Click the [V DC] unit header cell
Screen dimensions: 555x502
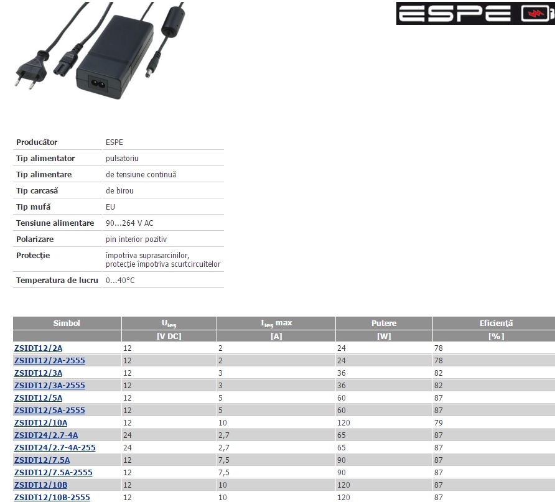[169, 336]
